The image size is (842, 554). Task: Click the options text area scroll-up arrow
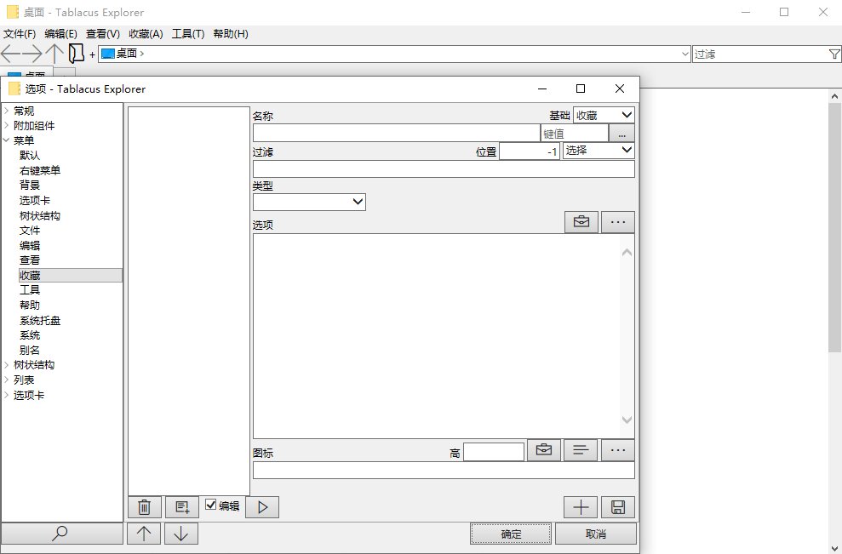click(627, 252)
